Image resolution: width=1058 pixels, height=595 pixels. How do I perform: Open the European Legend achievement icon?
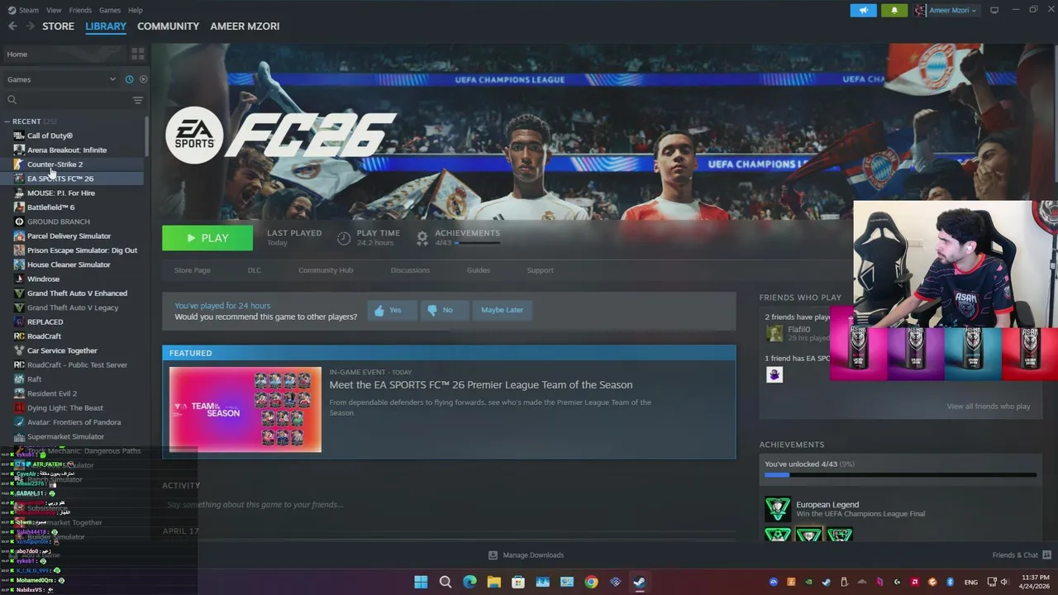coord(778,509)
